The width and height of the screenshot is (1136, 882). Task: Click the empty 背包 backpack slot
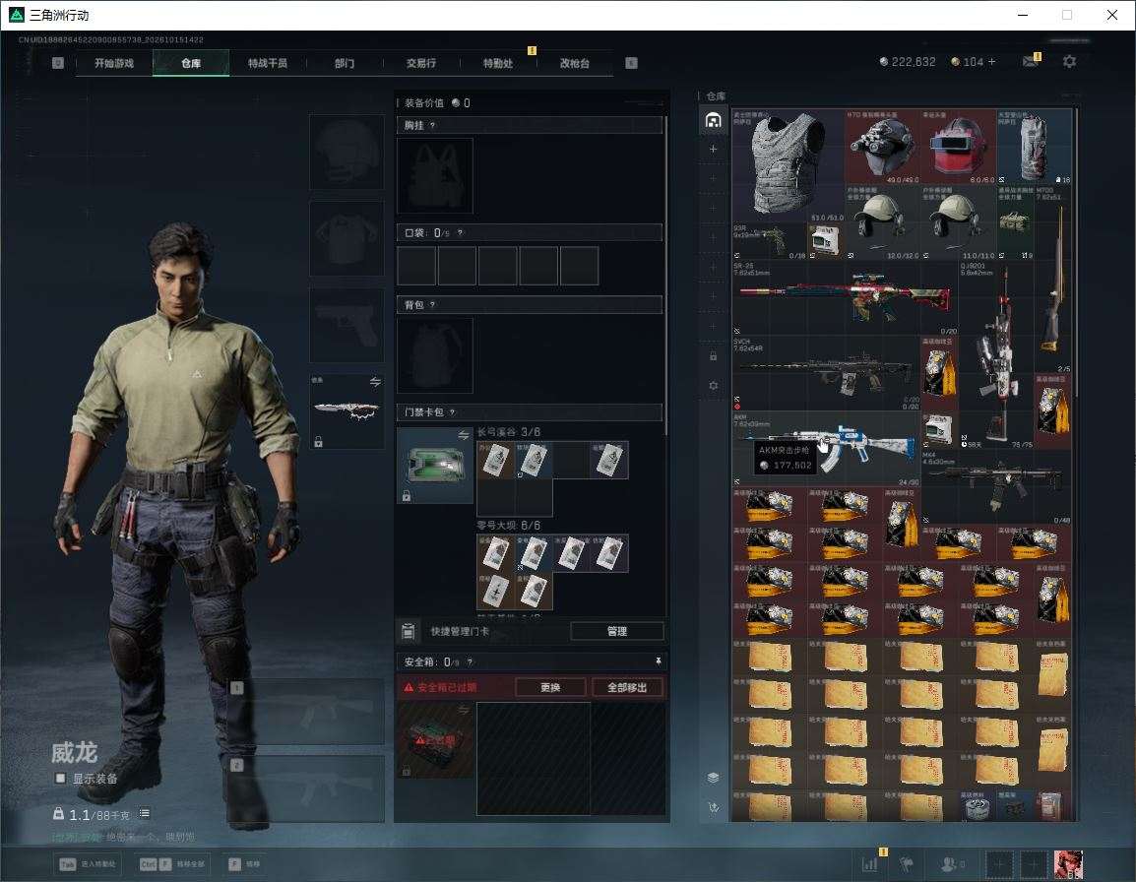[x=435, y=355]
